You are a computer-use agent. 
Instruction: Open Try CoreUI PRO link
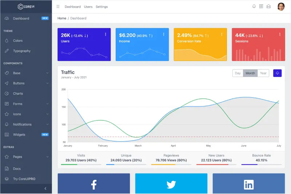24,179
